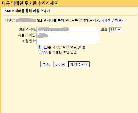Click the 비밀번호: label
Screen dimensions: 138x113
click(x=29, y=41)
